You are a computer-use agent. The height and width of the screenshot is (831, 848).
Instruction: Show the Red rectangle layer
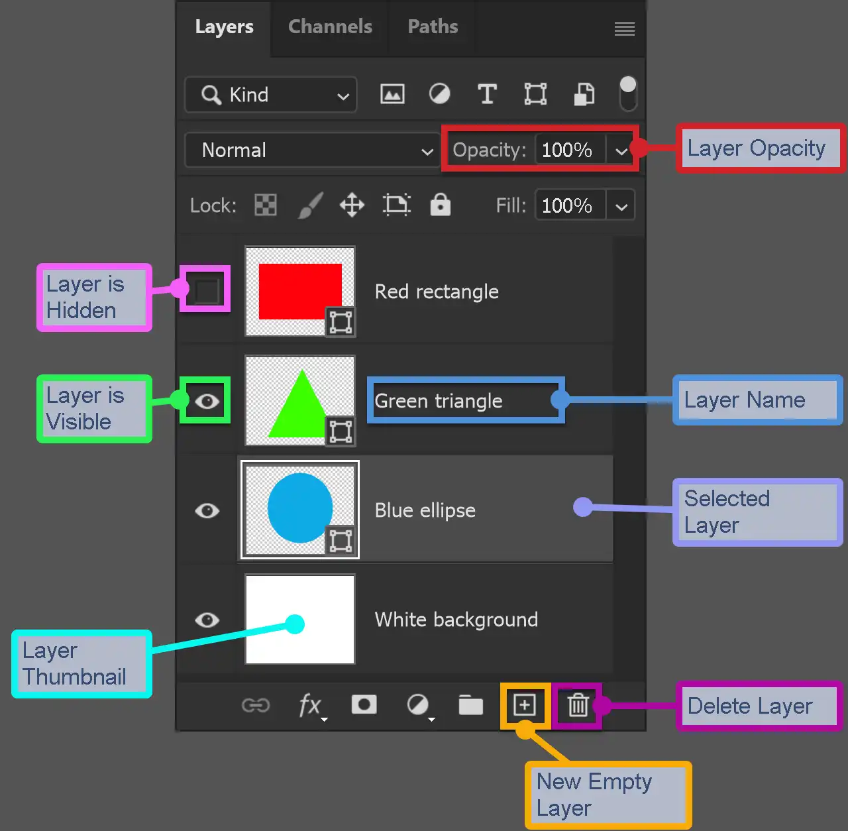coord(205,290)
